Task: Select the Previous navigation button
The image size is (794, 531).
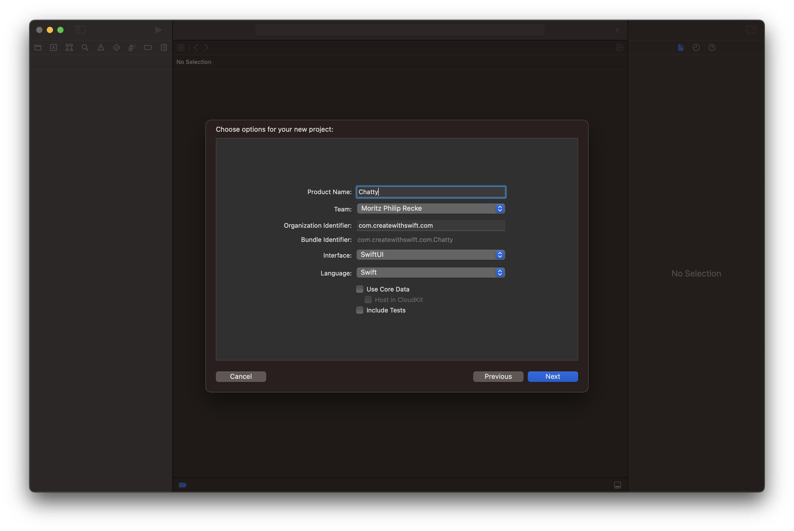Action: pos(498,376)
